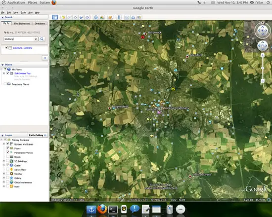The height and width of the screenshot is (217, 272).
Task: Uncheck the Panoramio Photos layer
Action: pyautogui.click(x=7, y=152)
